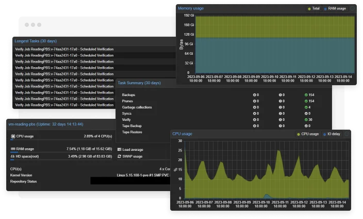Click the HD space disk icon
This screenshot has width=363, height=219.
pos(13,156)
